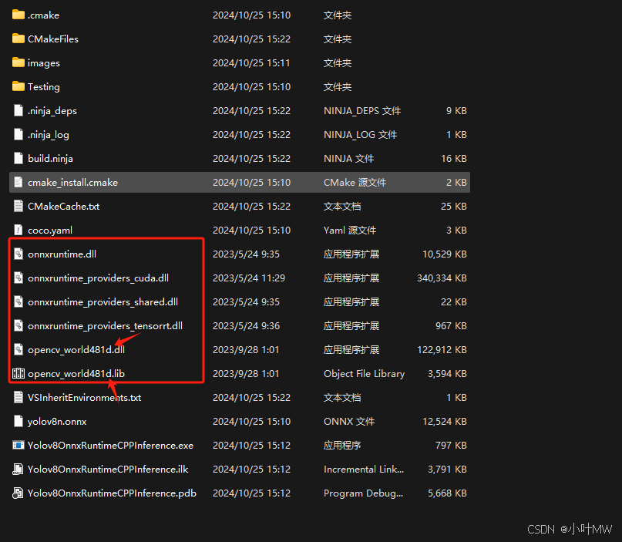Image resolution: width=622 pixels, height=542 pixels.
Task: Click the opencv_world481d.lib Object File Library icon
Action: pos(18,374)
